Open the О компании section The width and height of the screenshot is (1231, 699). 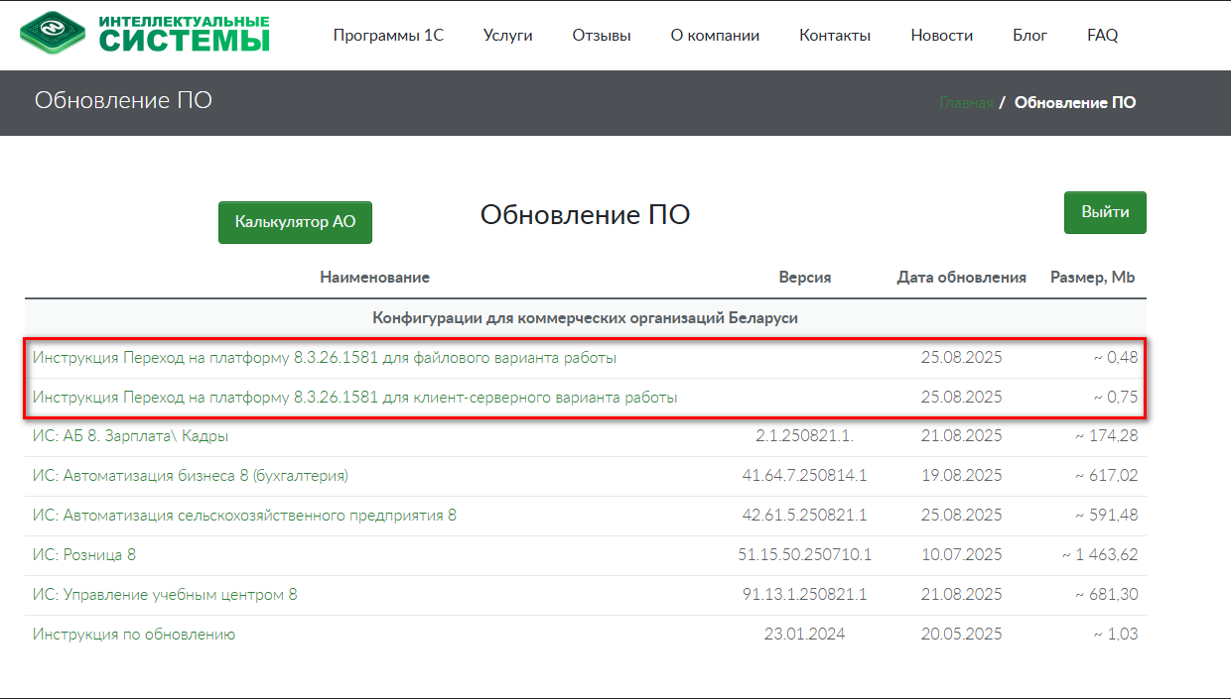tap(715, 35)
